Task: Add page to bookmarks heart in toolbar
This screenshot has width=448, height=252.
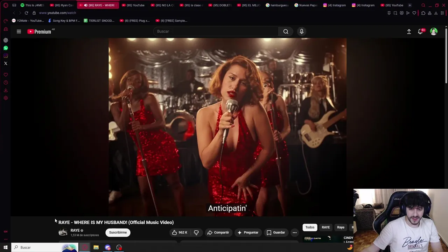Action: [x=414, y=13]
